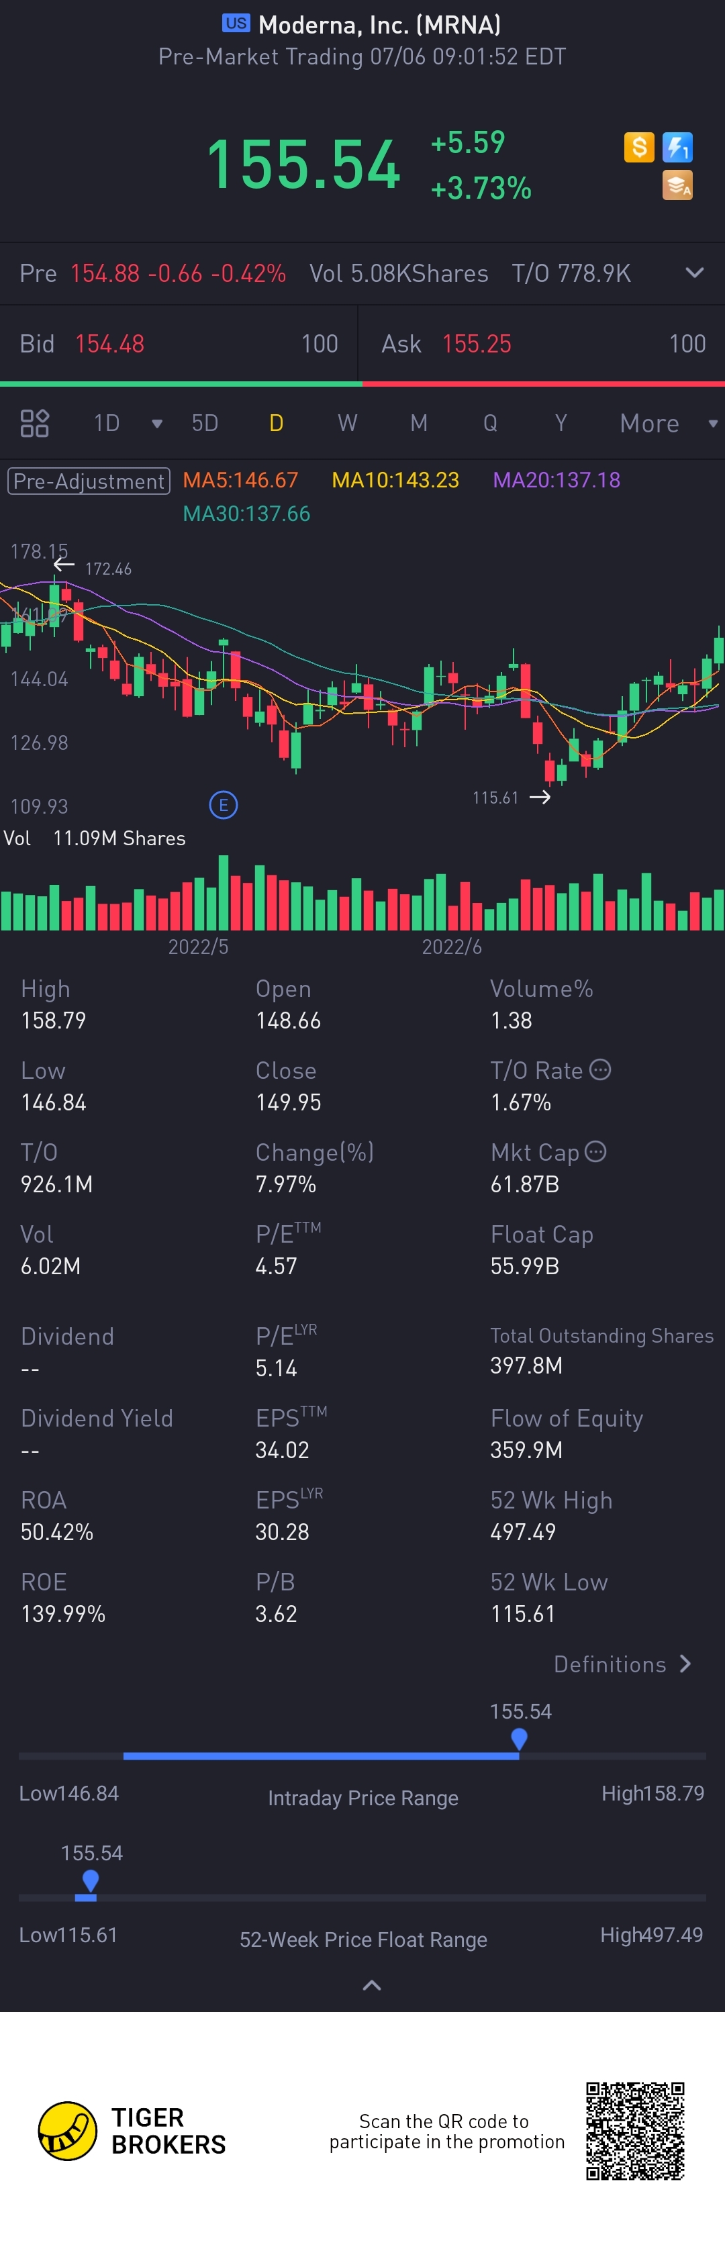The width and height of the screenshot is (725, 2251).
Task: Switch to the 5D chart tab
Action: tap(205, 424)
